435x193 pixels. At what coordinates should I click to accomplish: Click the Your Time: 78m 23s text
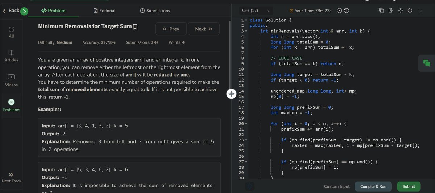click(313, 11)
